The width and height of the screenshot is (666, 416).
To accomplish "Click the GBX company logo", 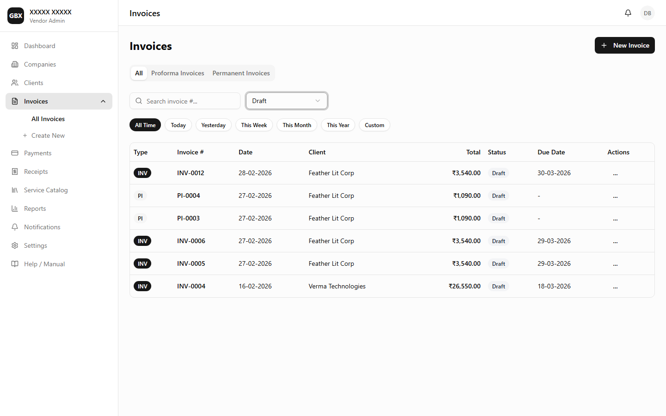I will click(16, 16).
